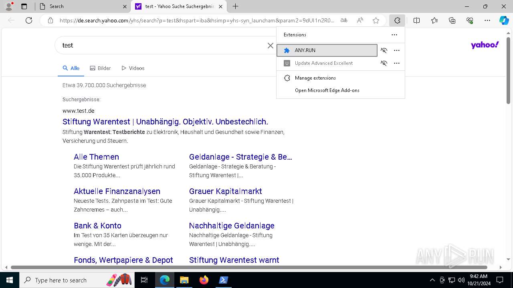
Task: Add this page to favorites via the star icon
Action: [x=376, y=20]
